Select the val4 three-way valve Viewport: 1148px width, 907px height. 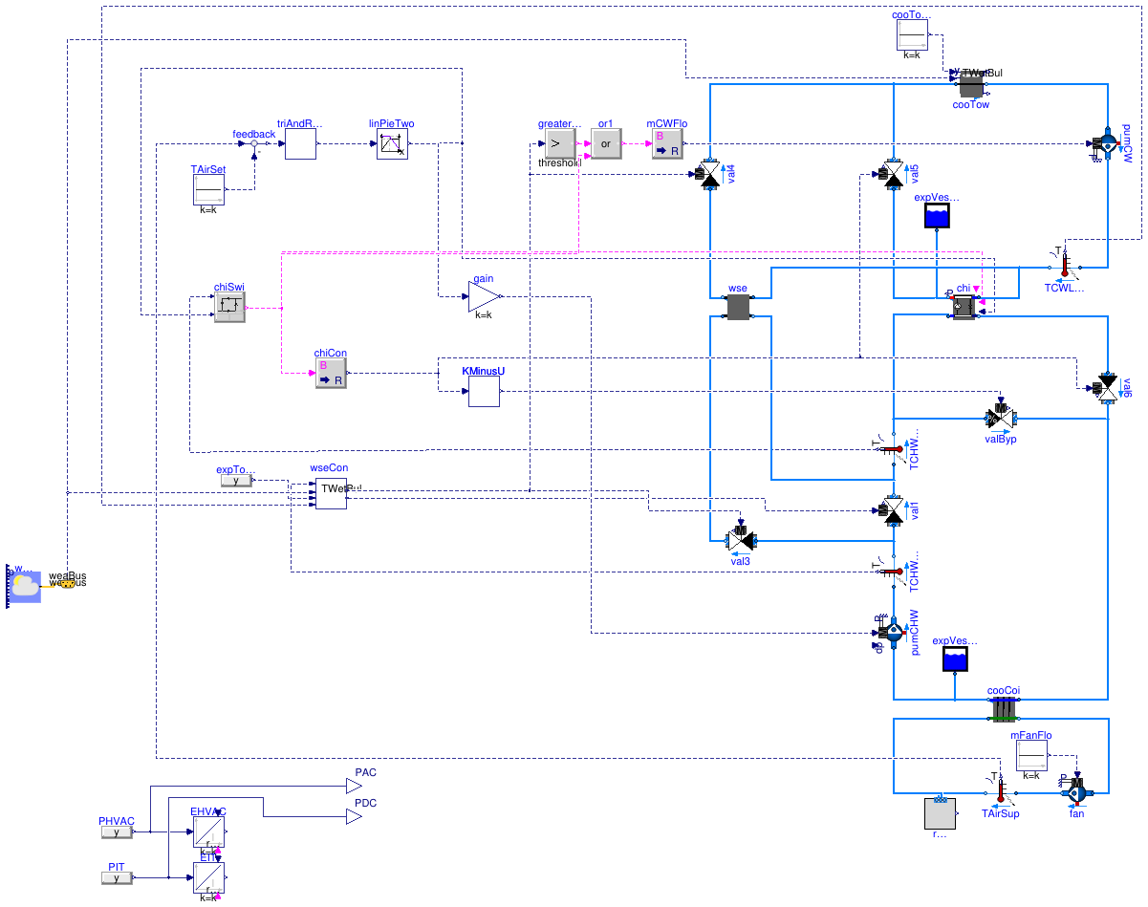pyautogui.click(x=709, y=175)
